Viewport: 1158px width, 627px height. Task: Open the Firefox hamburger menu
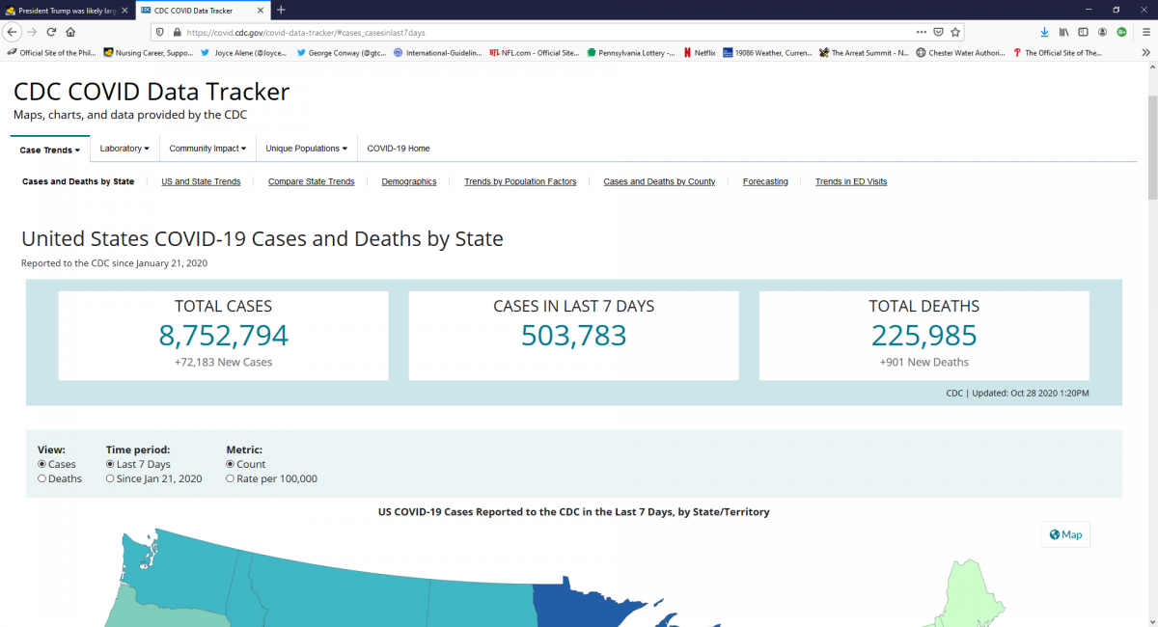click(1145, 32)
